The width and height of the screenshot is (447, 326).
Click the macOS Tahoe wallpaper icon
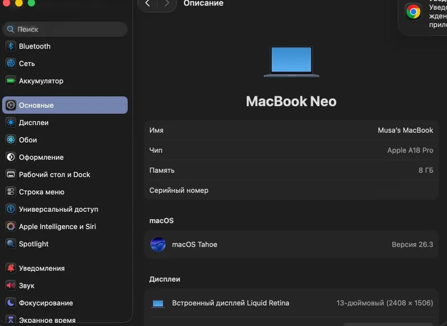[158, 244]
